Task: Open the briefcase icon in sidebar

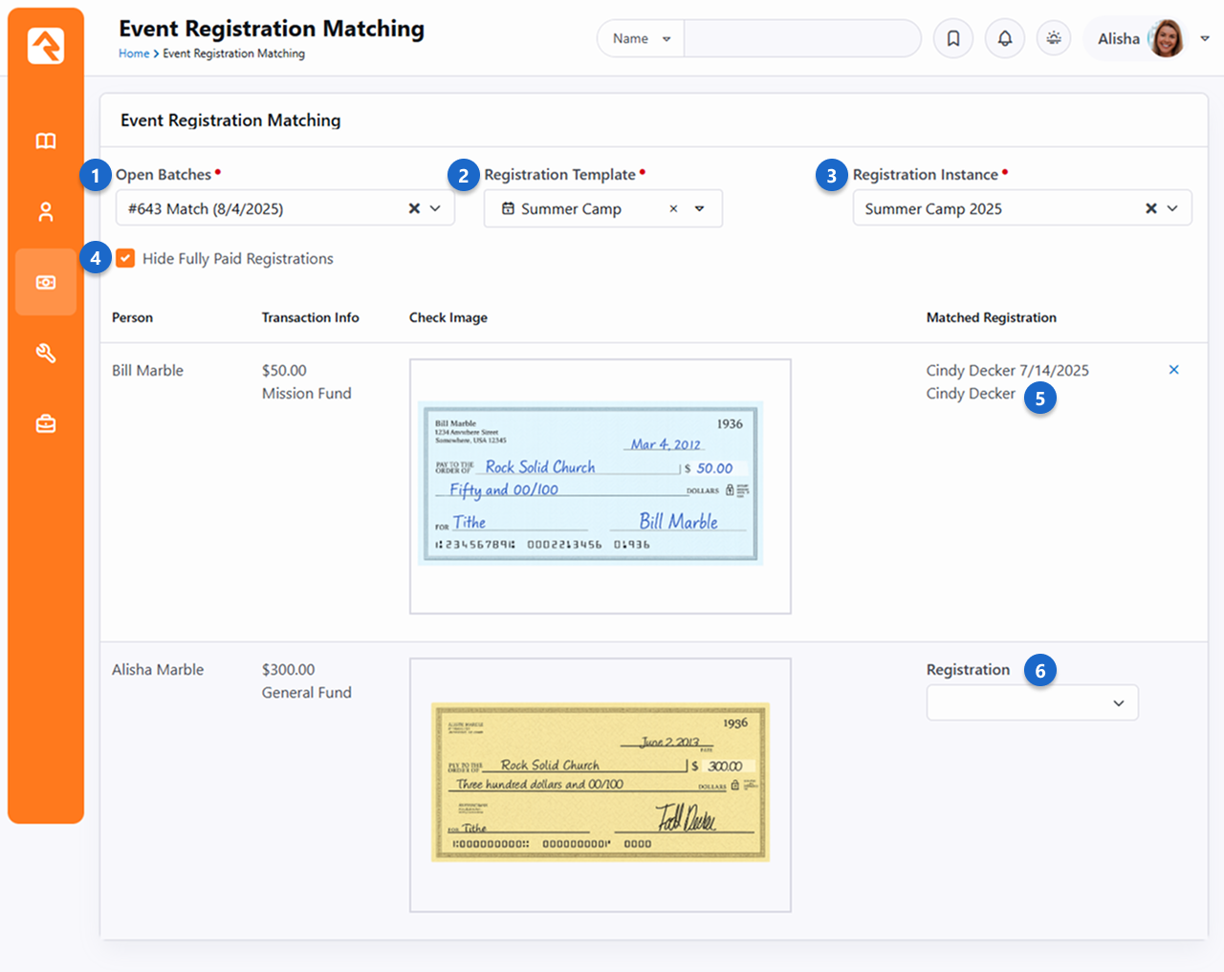Action: point(46,423)
